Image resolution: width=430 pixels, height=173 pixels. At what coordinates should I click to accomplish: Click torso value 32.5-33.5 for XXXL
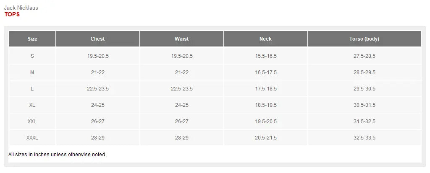(364, 138)
